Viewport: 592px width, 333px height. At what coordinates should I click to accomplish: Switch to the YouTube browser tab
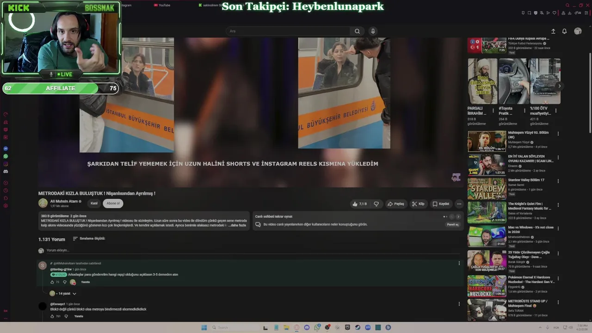click(161, 5)
